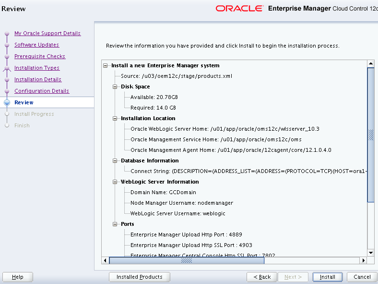This screenshot has width=378, height=284.
Task: Click the Help button
Action: pyautogui.click(x=18, y=277)
